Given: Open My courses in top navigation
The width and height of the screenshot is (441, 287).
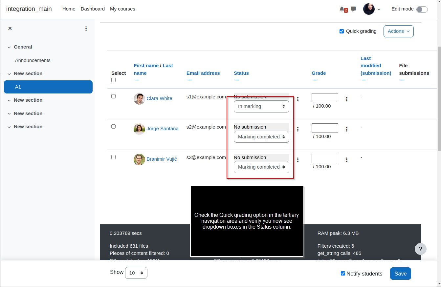Looking at the screenshot, I should tap(122, 9).
